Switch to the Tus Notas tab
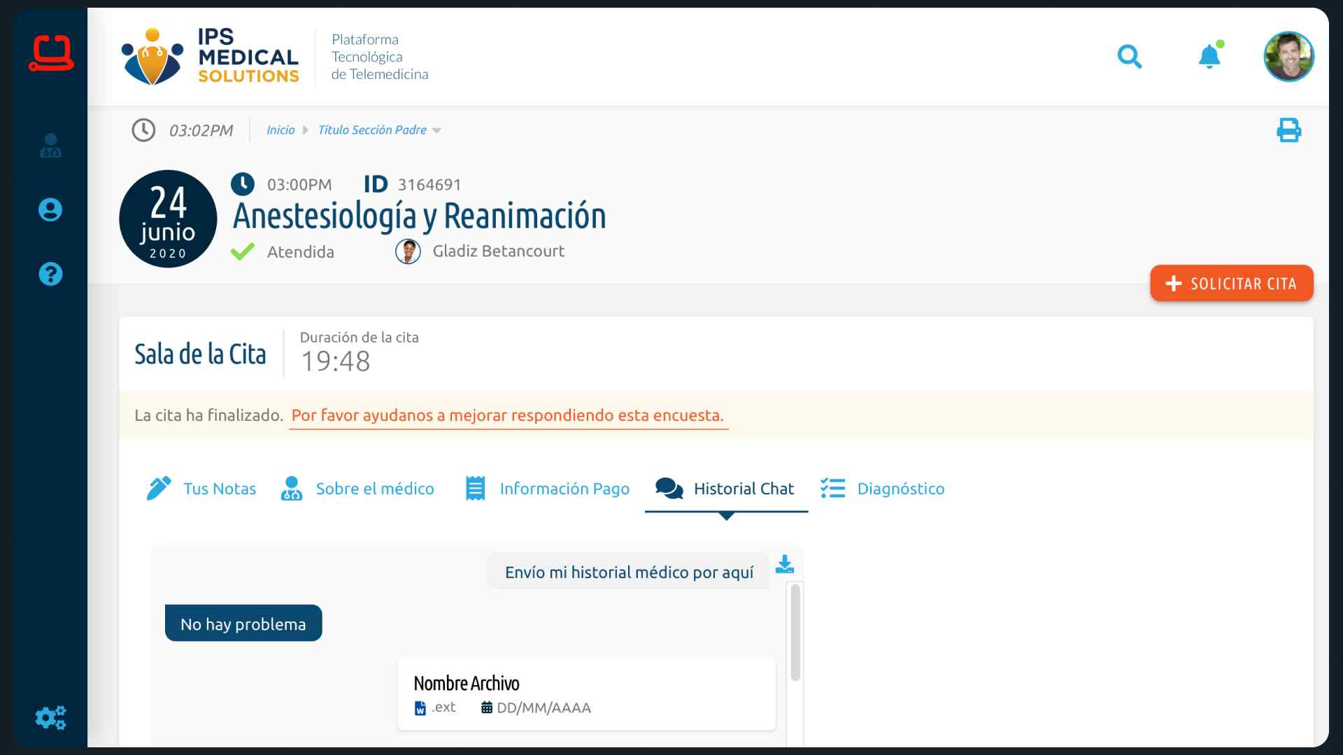This screenshot has width=1343, height=755. point(201,489)
